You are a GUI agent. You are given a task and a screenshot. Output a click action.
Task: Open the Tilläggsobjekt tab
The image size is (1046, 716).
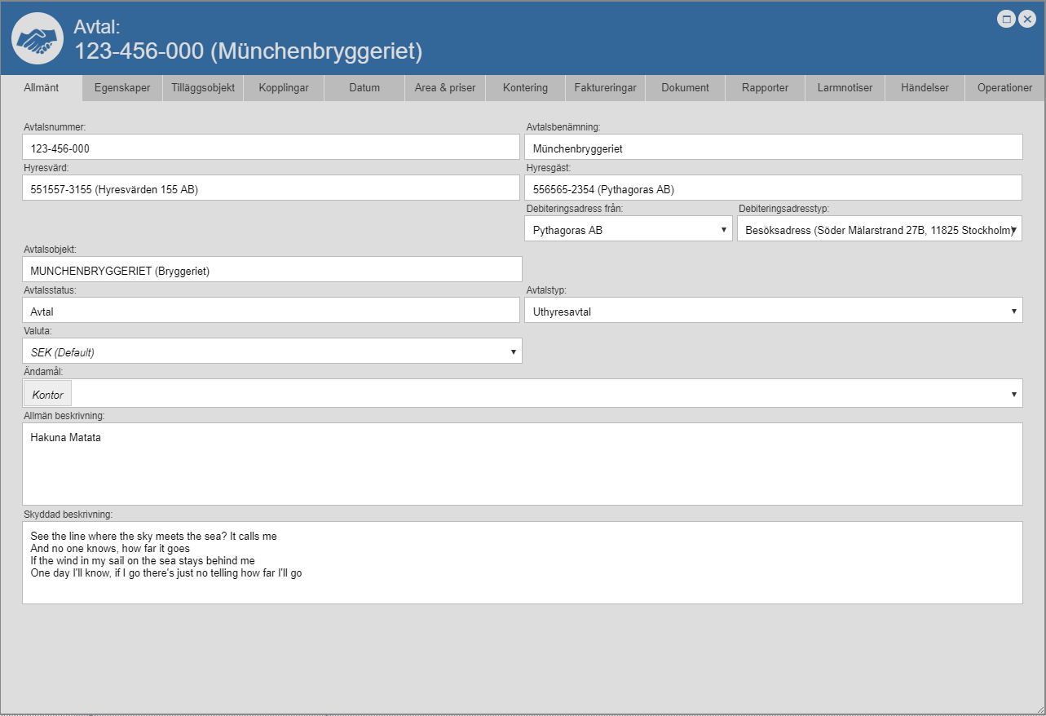pos(203,88)
